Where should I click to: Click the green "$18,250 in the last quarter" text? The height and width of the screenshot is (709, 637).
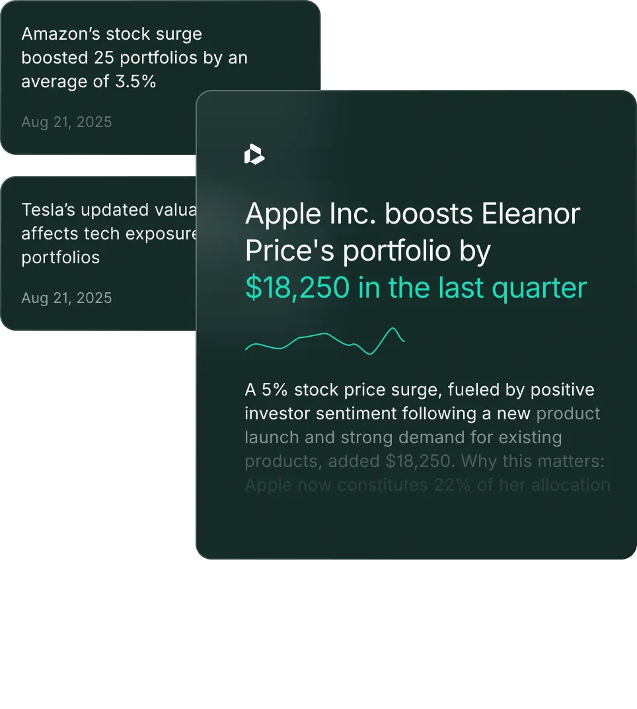416,288
